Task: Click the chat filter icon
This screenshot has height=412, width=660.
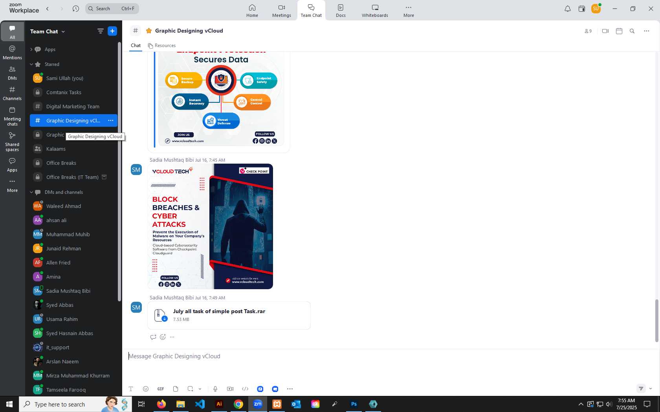Action: click(x=101, y=31)
